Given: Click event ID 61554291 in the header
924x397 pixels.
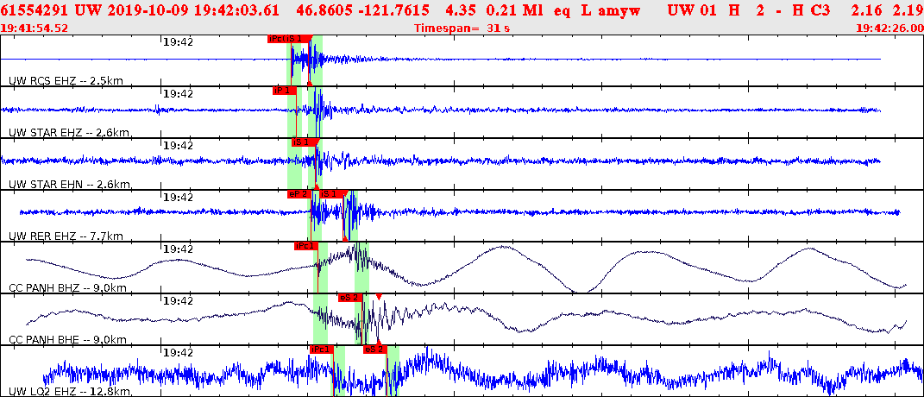Looking at the screenshot, I should point(35,10).
